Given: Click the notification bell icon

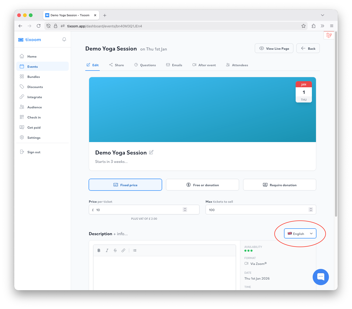Looking at the screenshot, I should [x=64, y=39].
